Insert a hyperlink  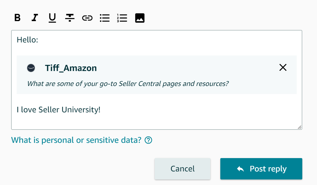coord(87,18)
